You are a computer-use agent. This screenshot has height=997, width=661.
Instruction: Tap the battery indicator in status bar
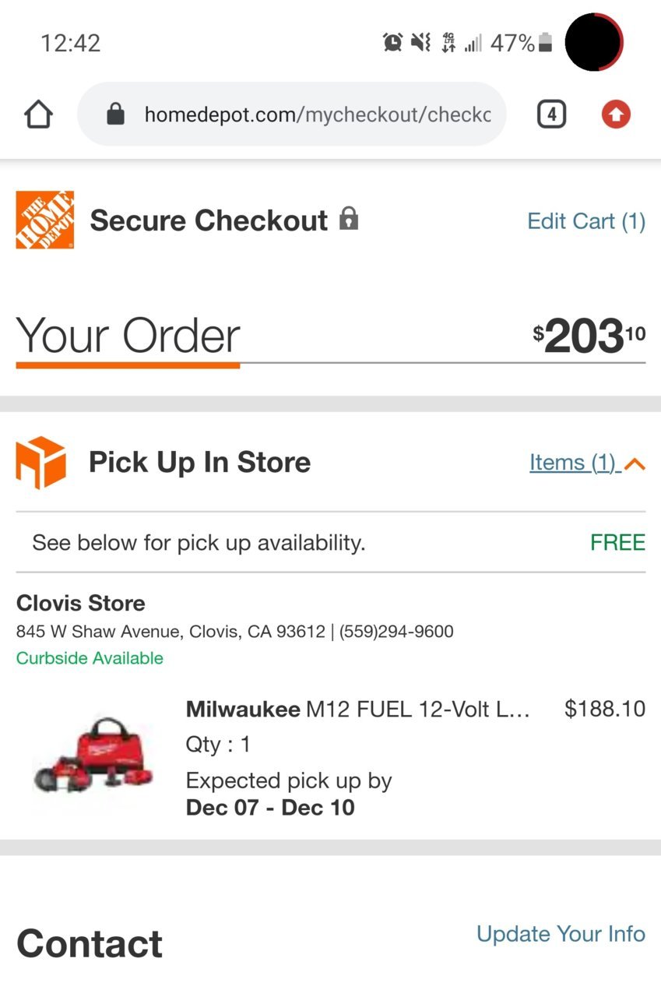coord(545,43)
